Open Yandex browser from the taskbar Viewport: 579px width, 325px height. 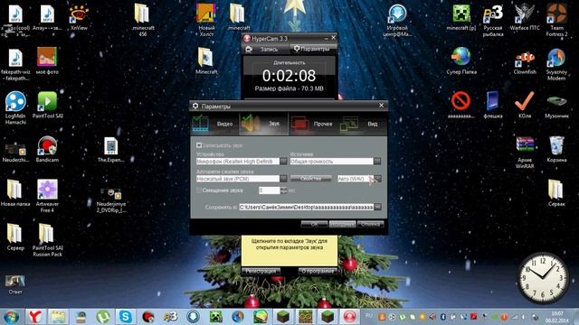tap(35, 317)
